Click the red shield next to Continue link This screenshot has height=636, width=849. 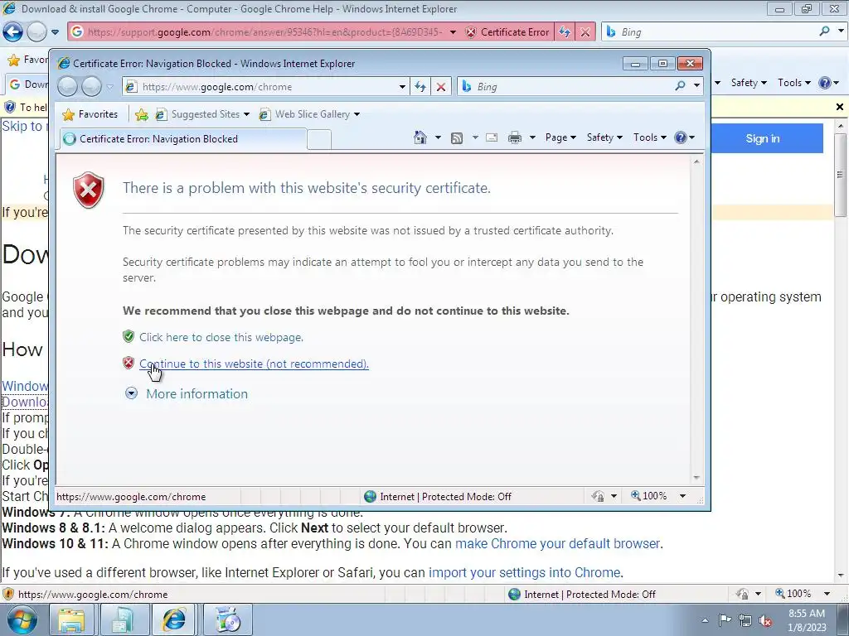pos(129,364)
